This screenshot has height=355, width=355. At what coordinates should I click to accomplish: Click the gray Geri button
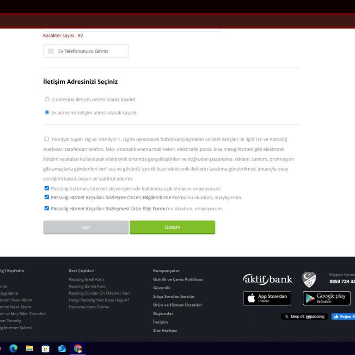click(x=86, y=227)
